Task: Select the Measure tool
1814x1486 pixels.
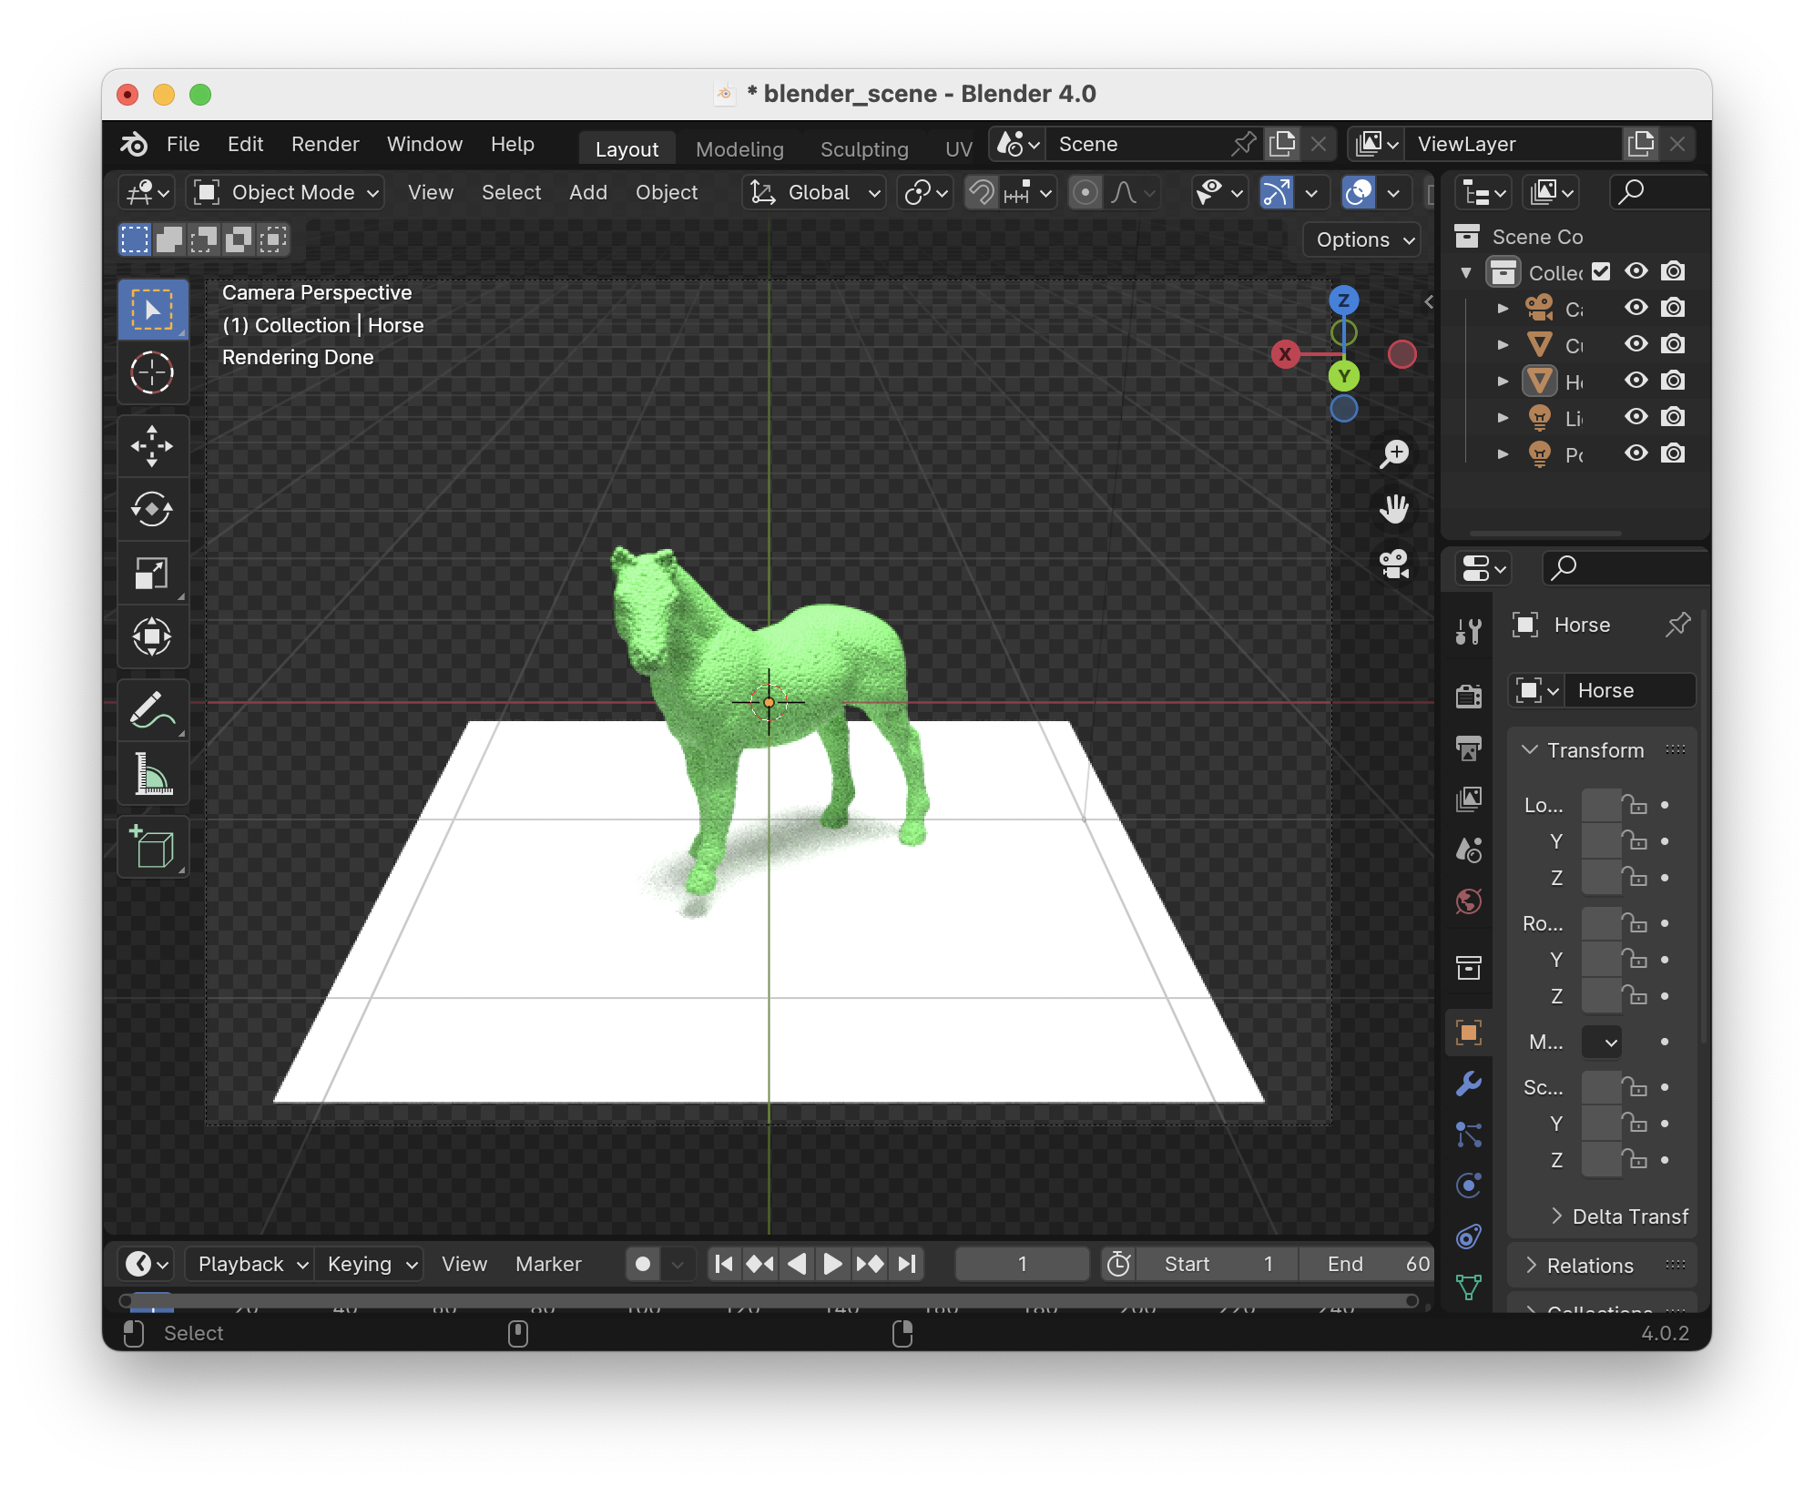Action: pos(152,774)
